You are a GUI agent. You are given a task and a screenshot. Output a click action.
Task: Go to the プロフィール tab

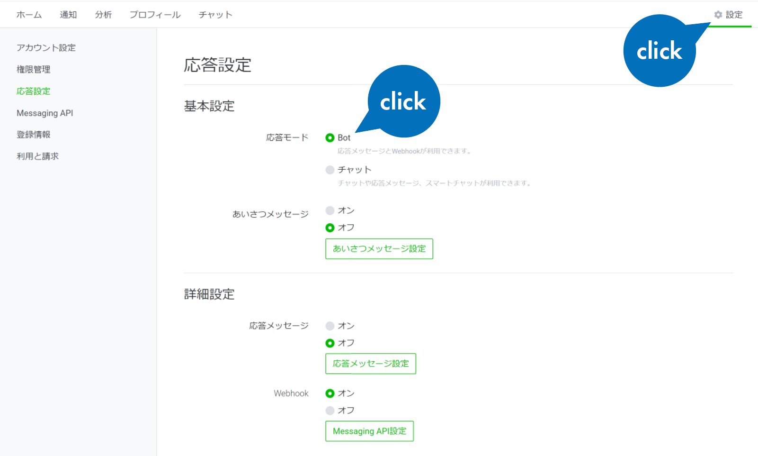click(x=155, y=15)
